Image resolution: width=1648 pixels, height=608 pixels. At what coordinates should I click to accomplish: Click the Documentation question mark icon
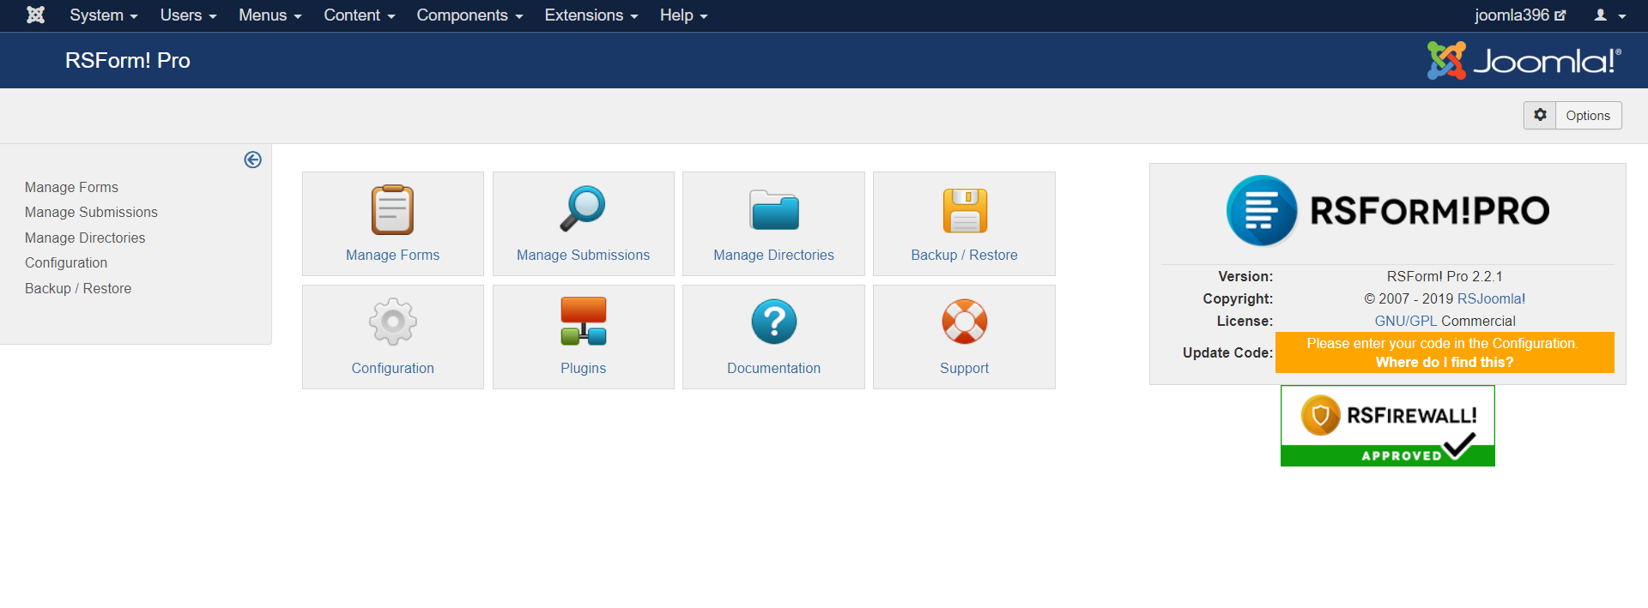tap(773, 322)
